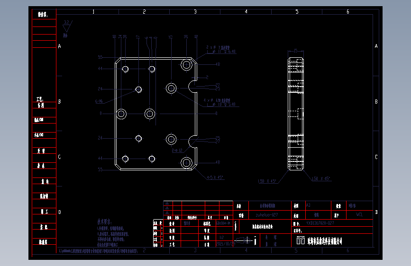Click the 工艺 label in left red column
411x266 pixels.
coord(39,99)
